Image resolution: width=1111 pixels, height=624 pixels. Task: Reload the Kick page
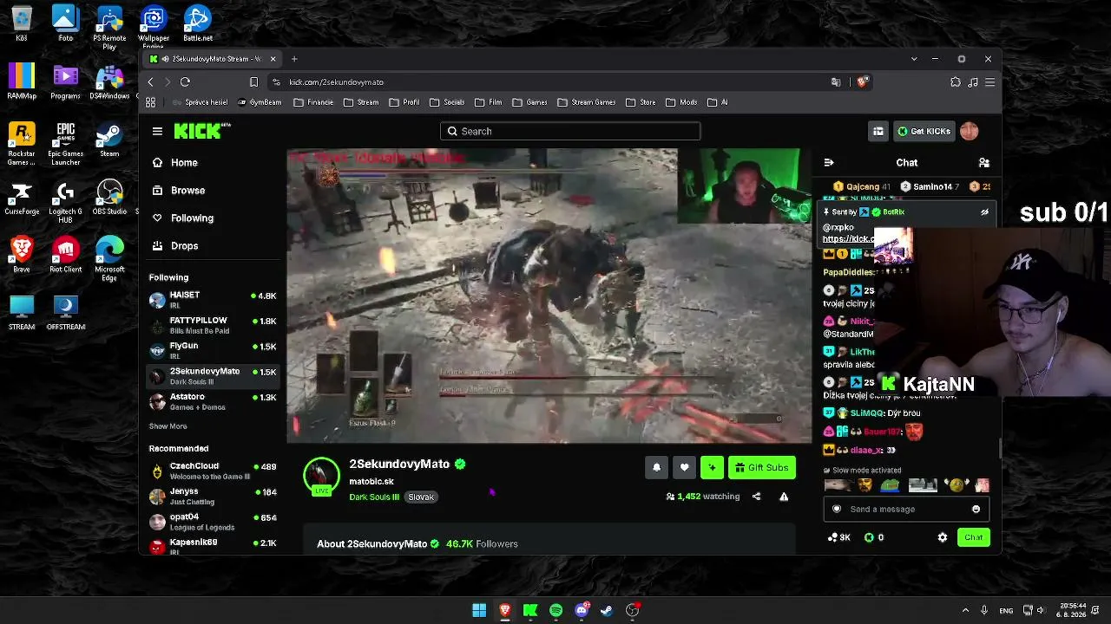tap(185, 82)
